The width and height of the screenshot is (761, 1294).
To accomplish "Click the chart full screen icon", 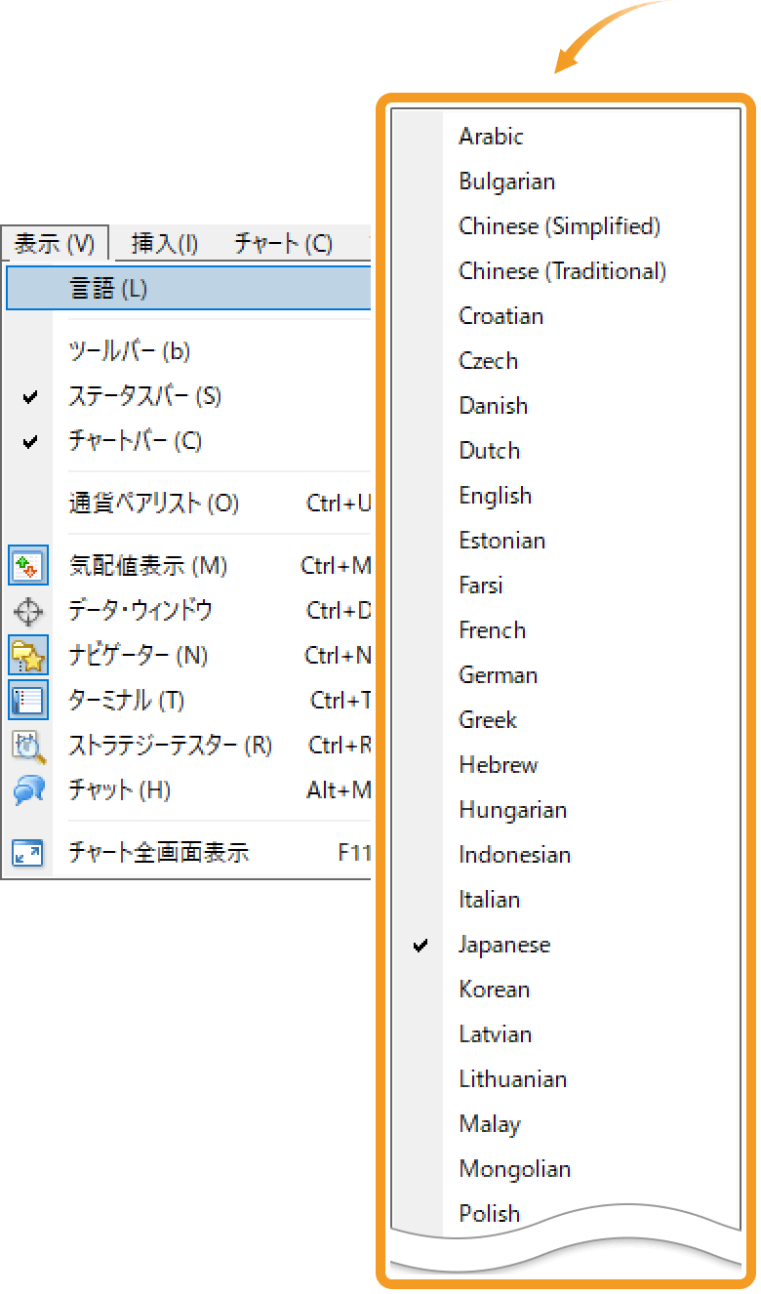I will point(27,853).
